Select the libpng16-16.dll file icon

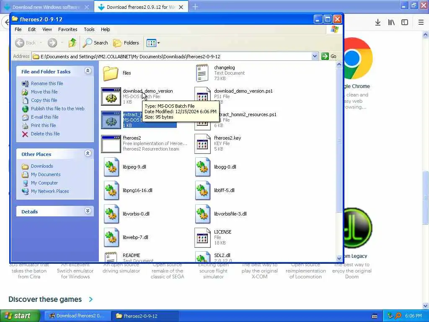click(111, 191)
